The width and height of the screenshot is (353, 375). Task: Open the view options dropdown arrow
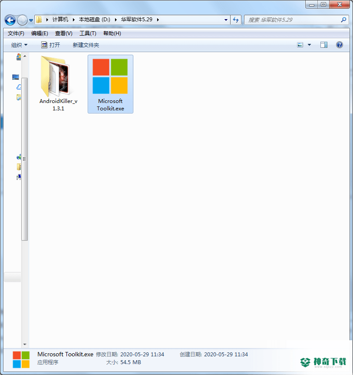(x=309, y=45)
